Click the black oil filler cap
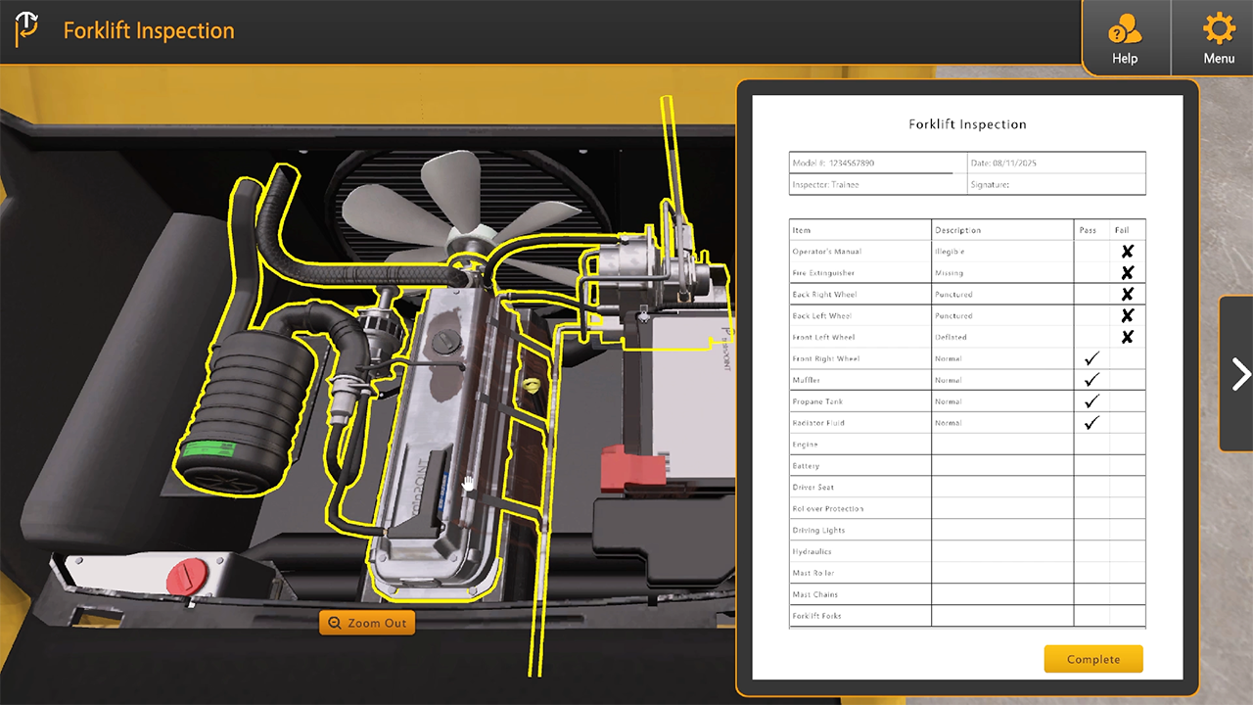The width and height of the screenshot is (1253, 705). click(x=447, y=344)
